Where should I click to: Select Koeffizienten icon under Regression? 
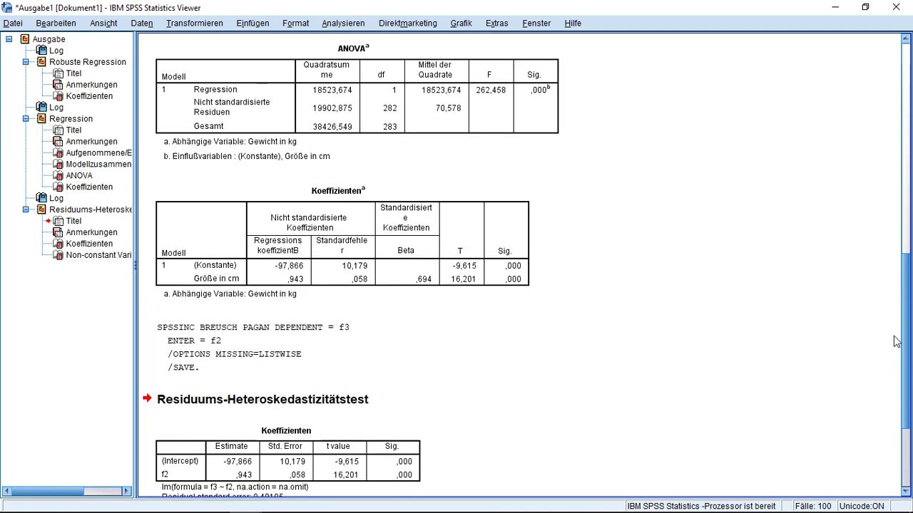click(x=58, y=187)
